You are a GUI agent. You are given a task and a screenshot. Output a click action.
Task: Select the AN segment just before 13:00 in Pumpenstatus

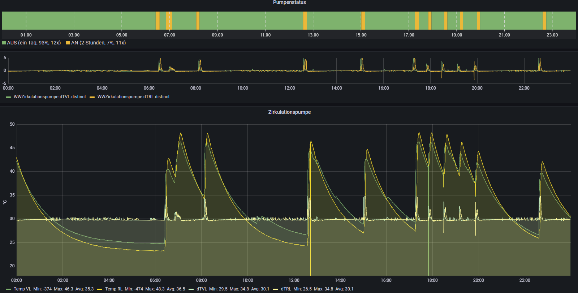305,20
